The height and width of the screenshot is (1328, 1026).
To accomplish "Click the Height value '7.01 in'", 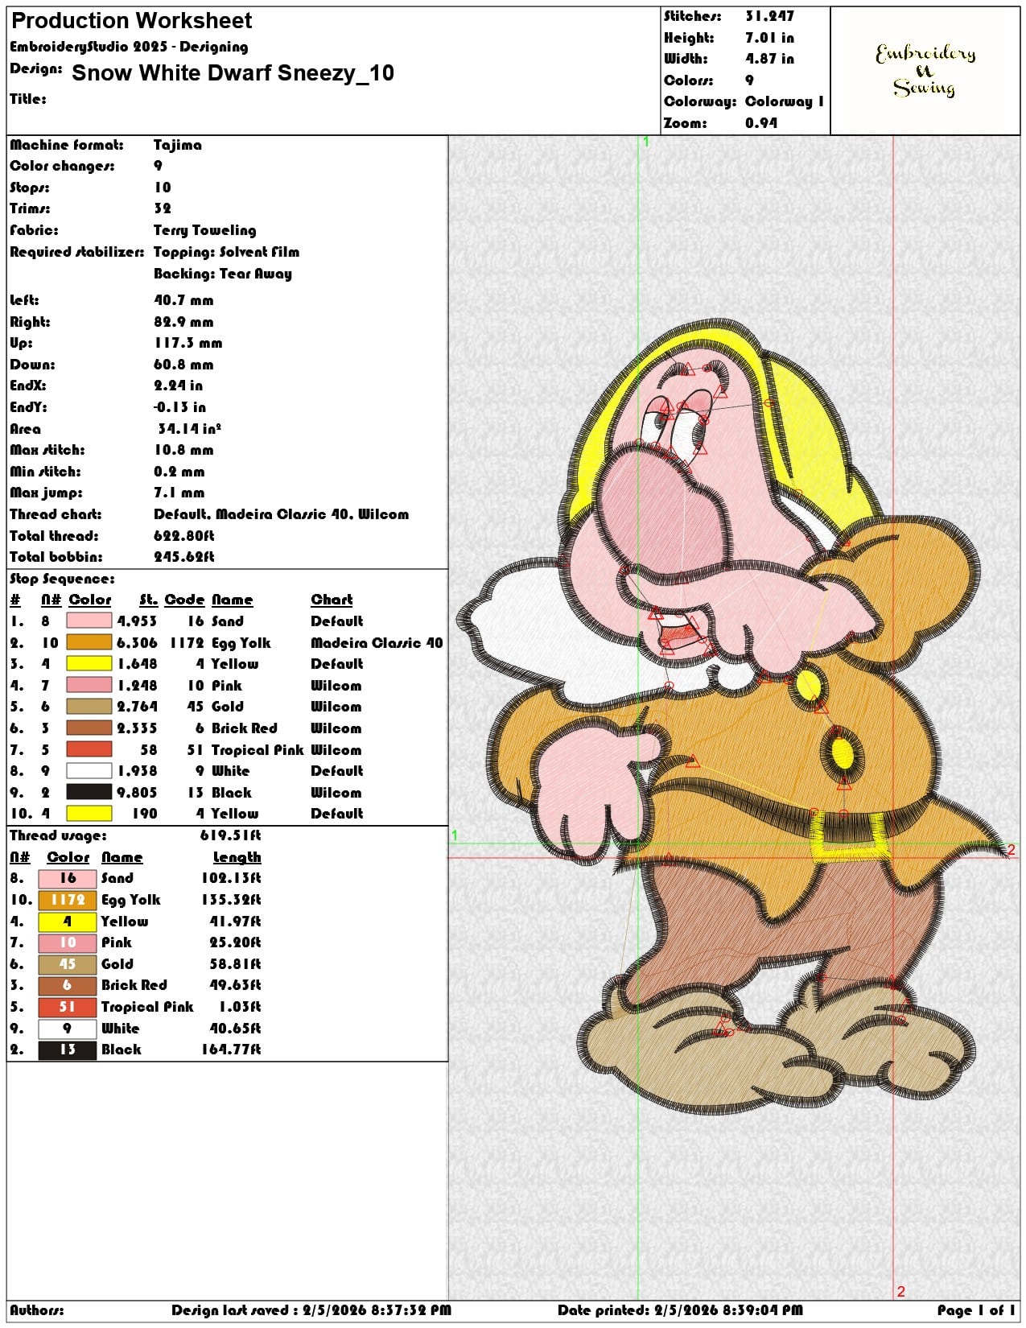I will (x=769, y=38).
